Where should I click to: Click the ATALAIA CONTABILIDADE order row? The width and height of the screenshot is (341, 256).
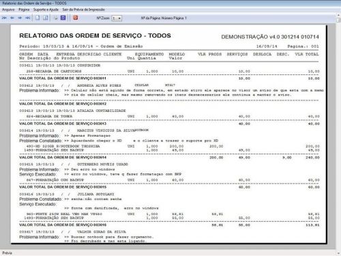tap(72, 111)
